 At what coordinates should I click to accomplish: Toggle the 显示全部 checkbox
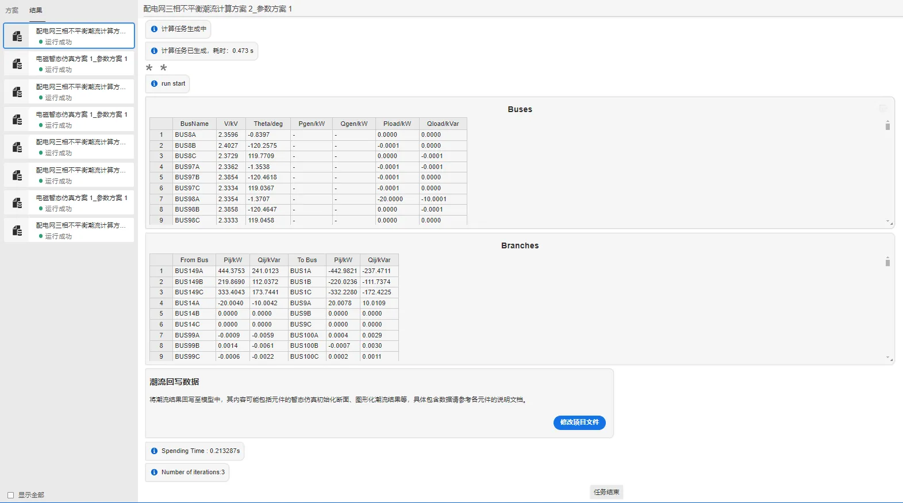tap(10, 495)
